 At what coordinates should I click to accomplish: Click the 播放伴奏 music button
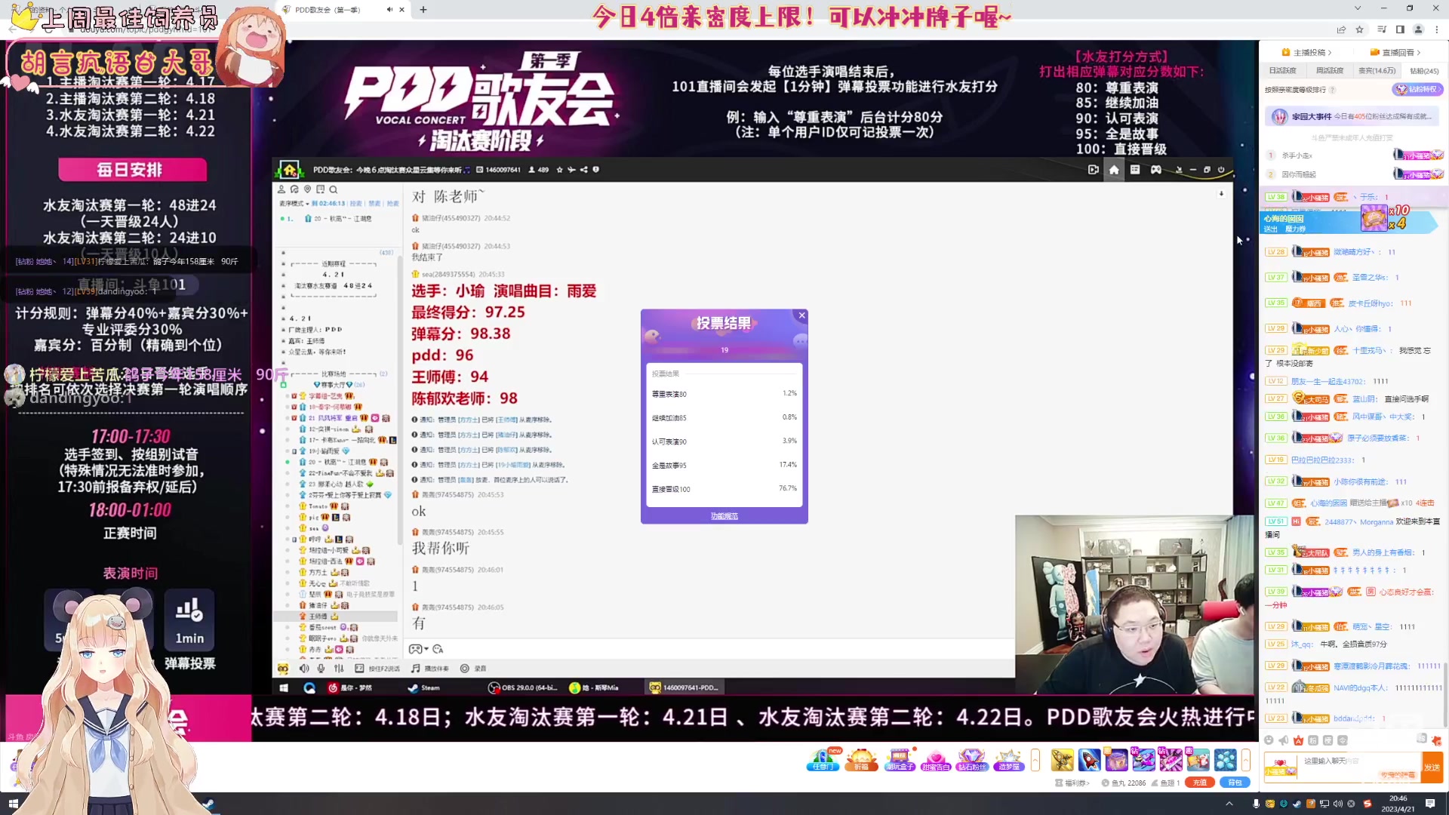pyautogui.click(x=430, y=669)
